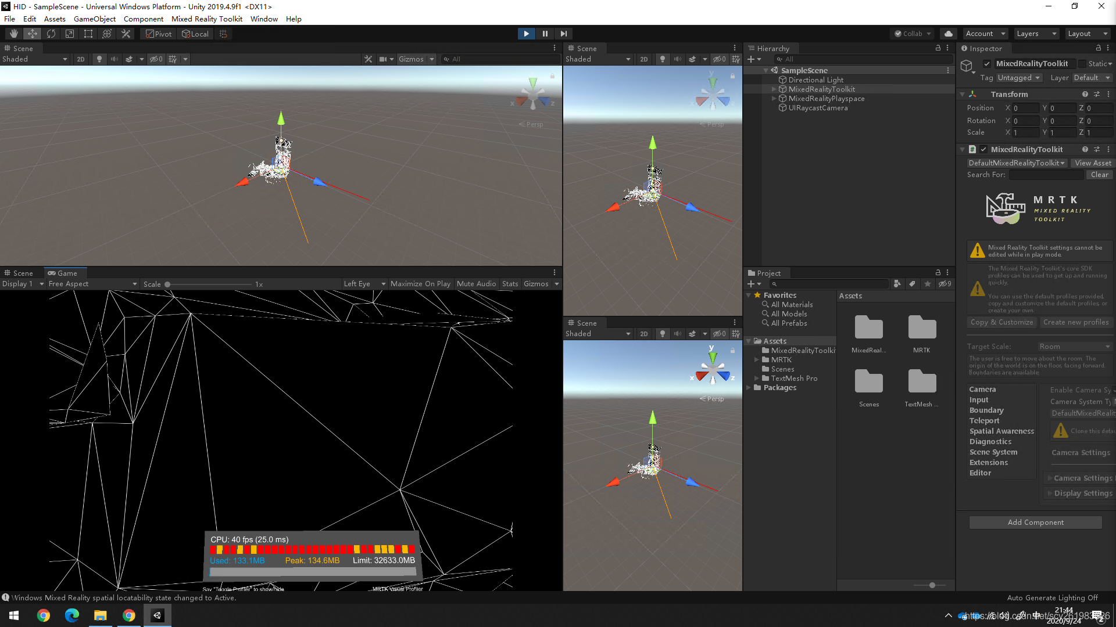This screenshot has width=1116, height=627.
Task: Toggle the Static checkbox in the Inspector
Action: pyautogui.click(x=1082, y=64)
